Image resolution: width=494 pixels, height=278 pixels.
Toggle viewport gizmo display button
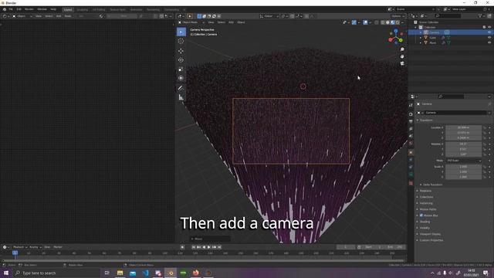pyautogui.click(x=354, y=22)
